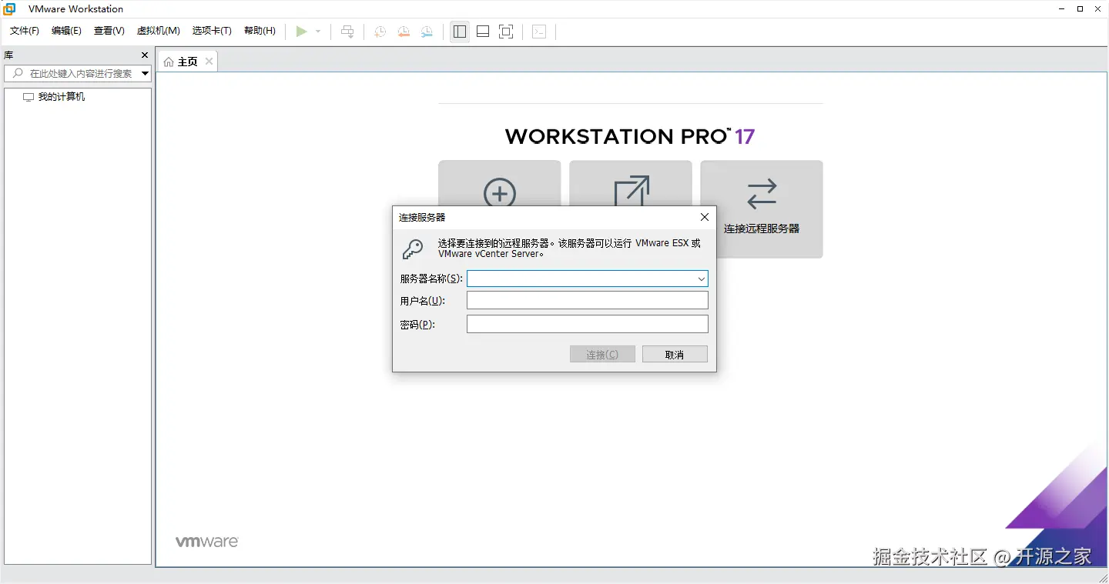The width and height of the screenshot is (1109, 584).
Task: Click the 用户名 input field
Action: pos(587,300)
